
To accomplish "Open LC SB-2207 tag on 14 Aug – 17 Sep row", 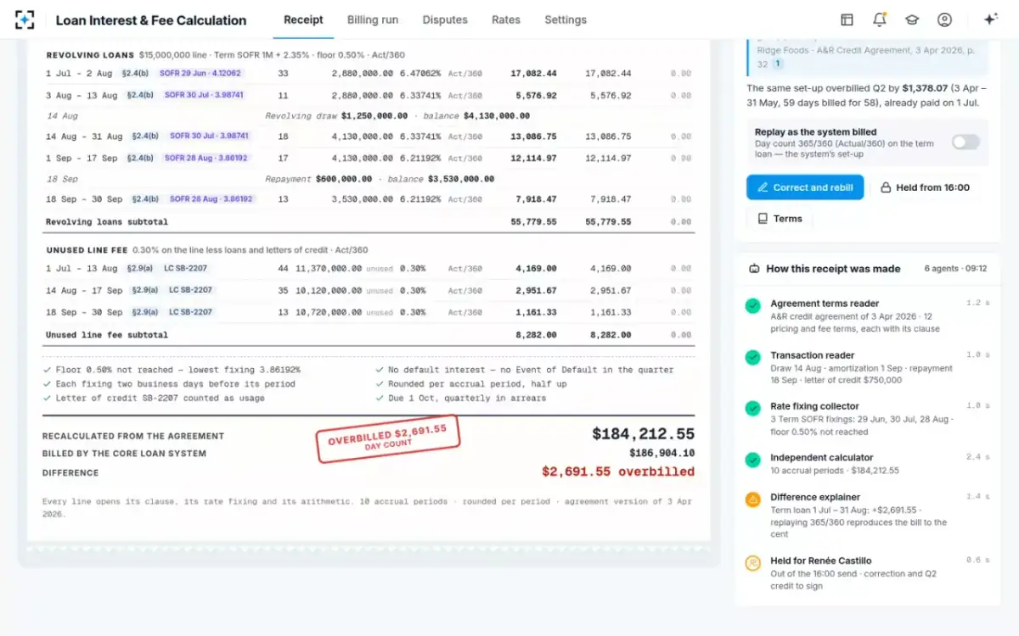I will click(x=190, y=290).
